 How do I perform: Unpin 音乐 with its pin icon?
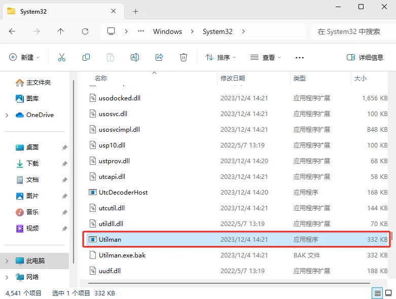point(65,212)
